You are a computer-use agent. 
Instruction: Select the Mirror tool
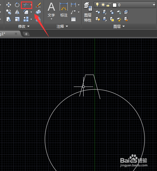17,12
